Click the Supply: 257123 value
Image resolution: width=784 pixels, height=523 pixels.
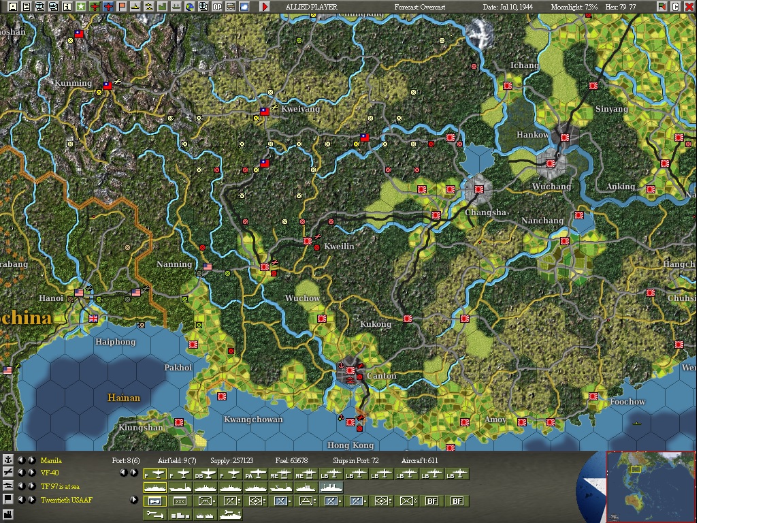pyautogui.click(x=231, y=460)
